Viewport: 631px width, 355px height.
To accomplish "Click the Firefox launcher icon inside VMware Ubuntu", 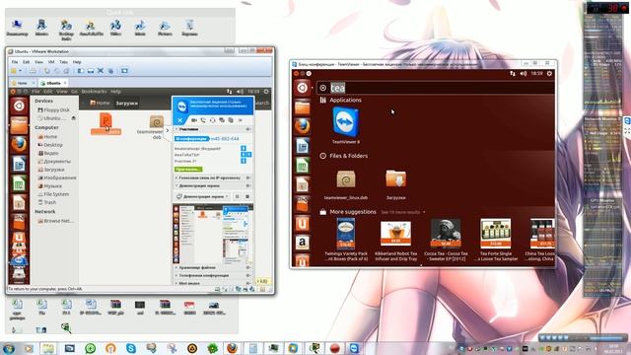I will tap(19, 145).
